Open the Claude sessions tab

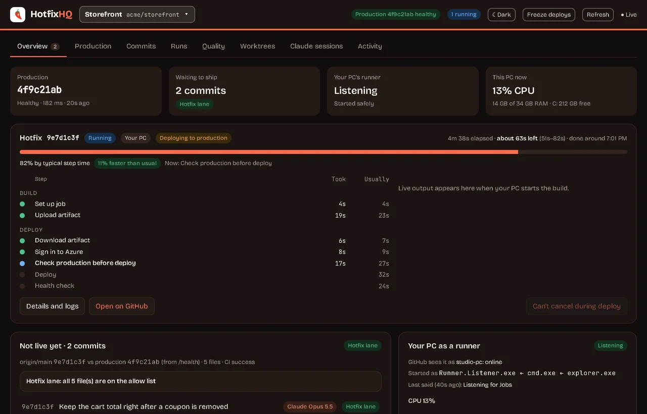coord(316,46)
